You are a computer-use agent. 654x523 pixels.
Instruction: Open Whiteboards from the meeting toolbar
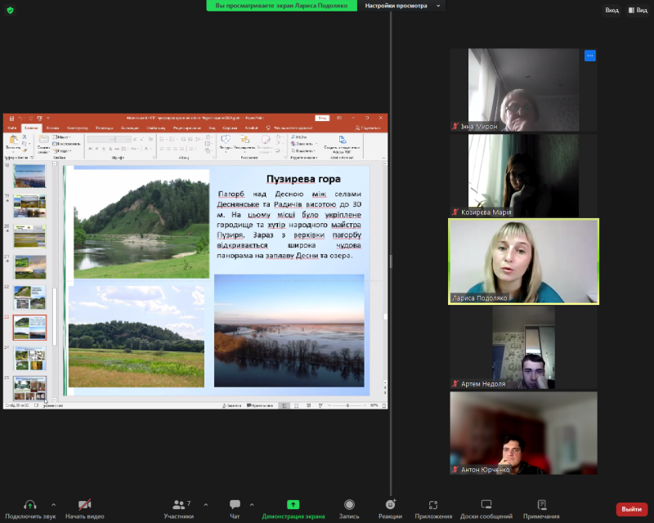486,505
